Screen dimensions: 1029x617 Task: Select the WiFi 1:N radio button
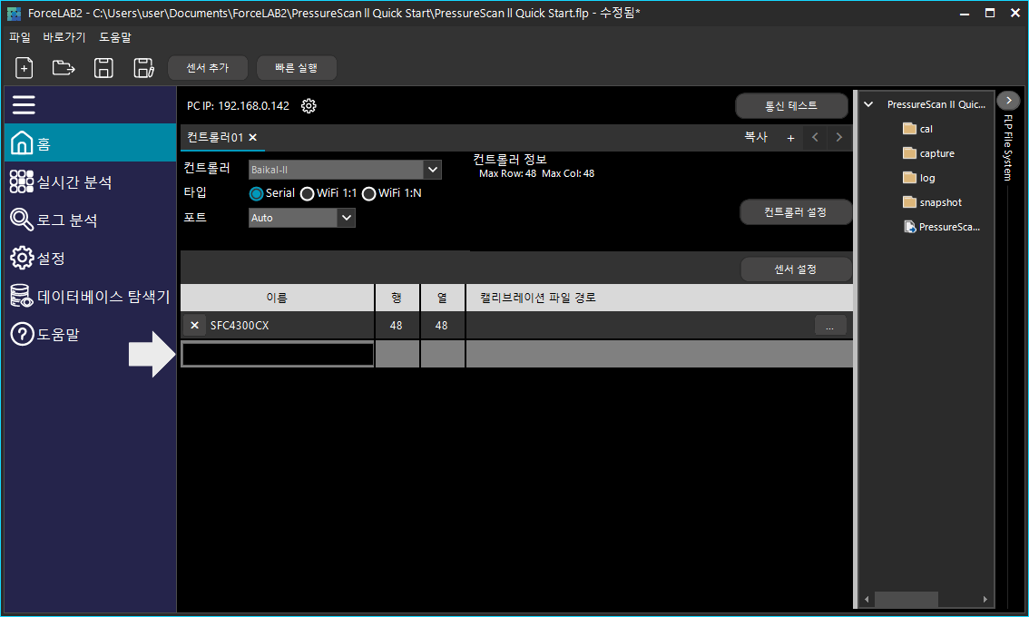[x=368, y=193]
